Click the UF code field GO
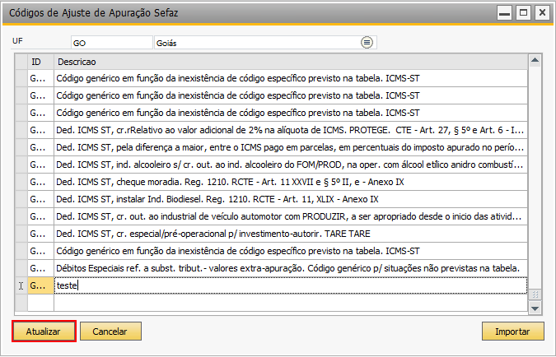This screenshot has width=556, height=357. point(112,43)
